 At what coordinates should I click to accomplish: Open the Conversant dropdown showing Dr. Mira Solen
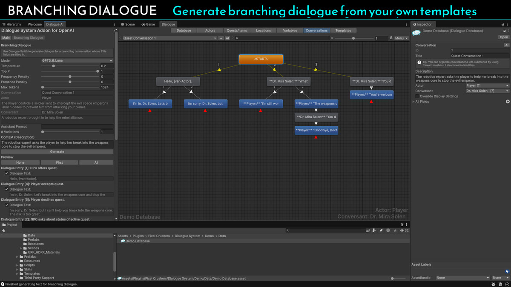pos(487,91)
